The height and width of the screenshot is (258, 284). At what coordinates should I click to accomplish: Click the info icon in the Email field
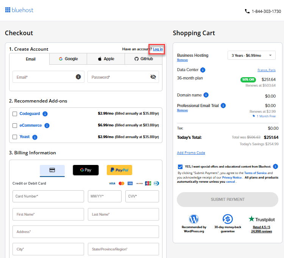[x=78, y=77]
